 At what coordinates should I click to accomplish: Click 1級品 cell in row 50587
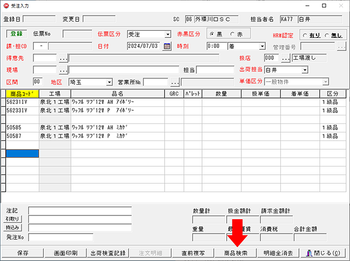point(333,136)
